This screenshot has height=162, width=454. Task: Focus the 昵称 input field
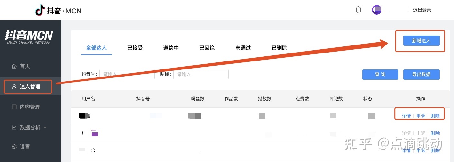[201, 74]
